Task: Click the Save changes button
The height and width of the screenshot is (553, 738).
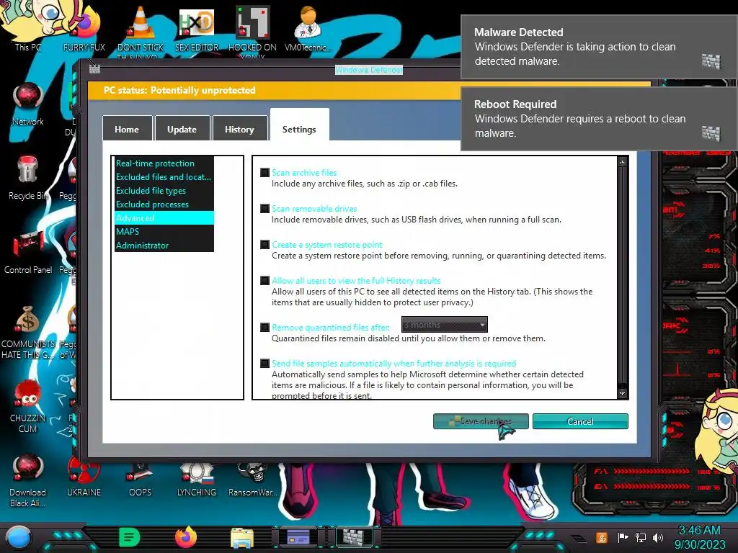Action: click(481, 421)
